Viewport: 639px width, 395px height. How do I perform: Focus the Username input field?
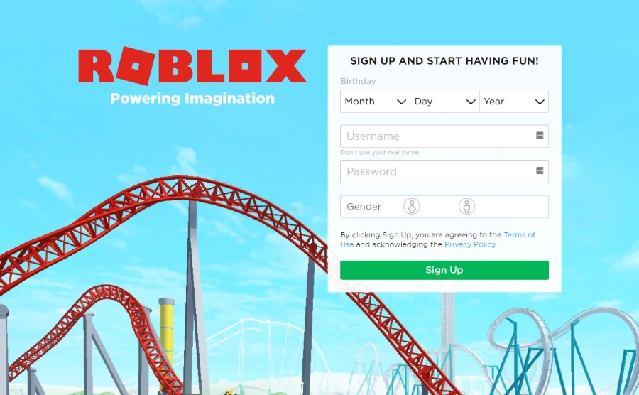[x=444, y=136]
